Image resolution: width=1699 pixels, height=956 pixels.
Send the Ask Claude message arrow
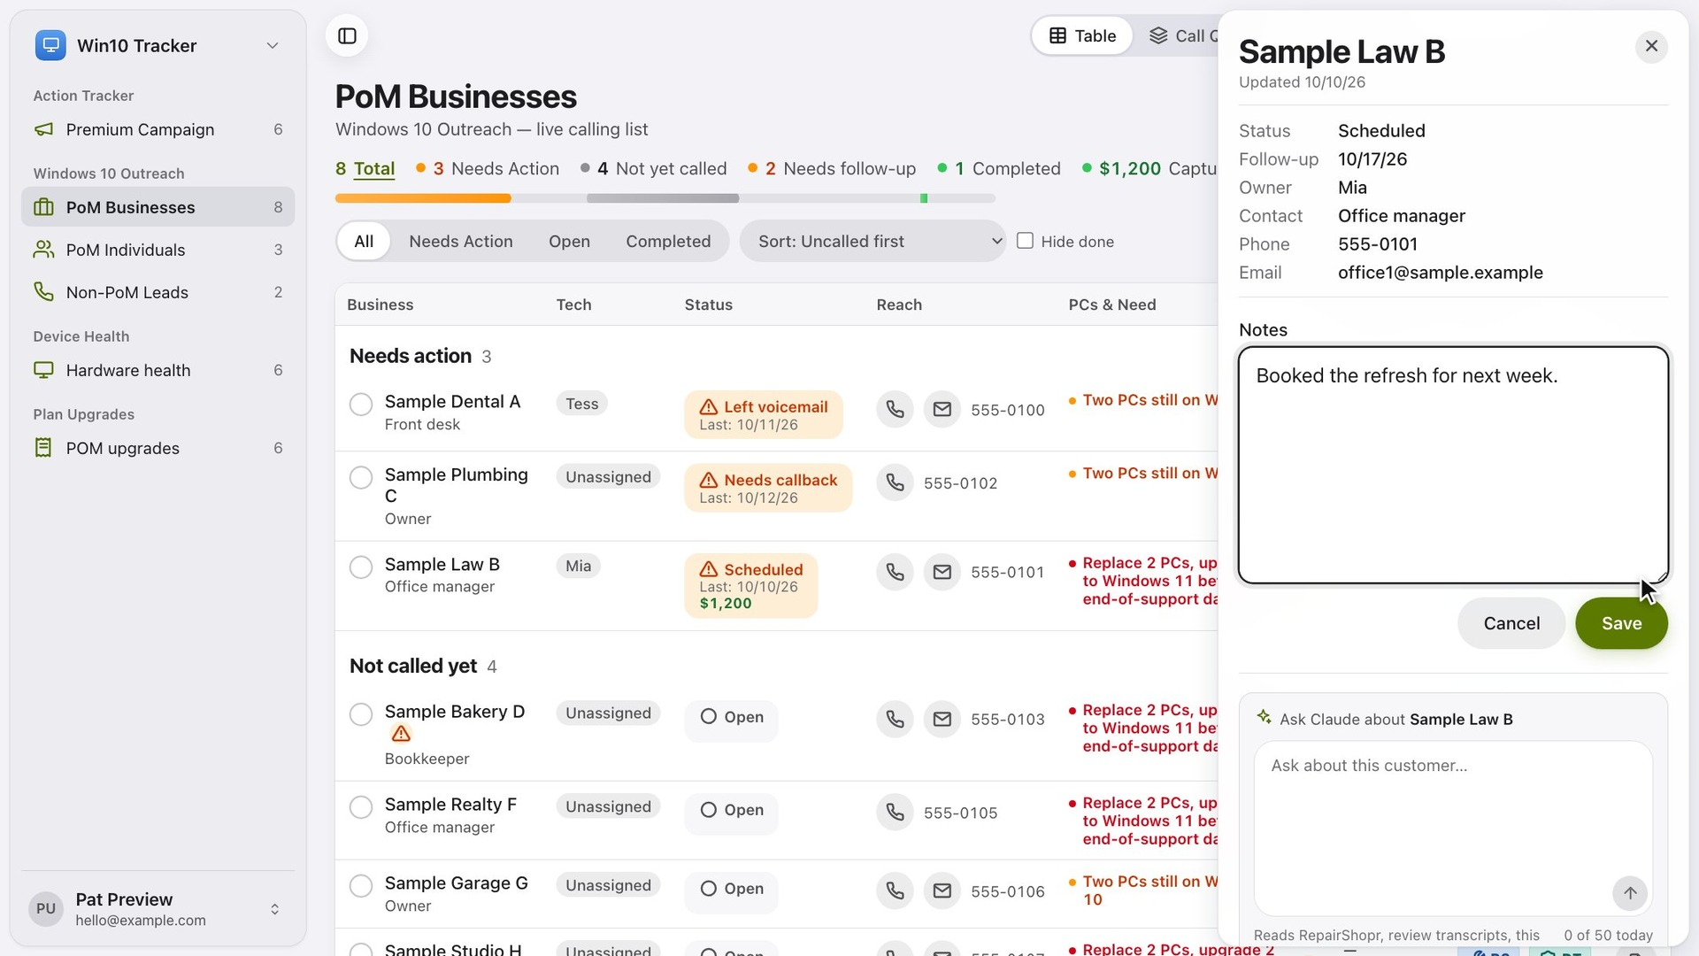click(1630, 893)
